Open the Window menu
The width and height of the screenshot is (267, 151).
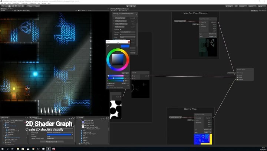[x=44, y=3]
